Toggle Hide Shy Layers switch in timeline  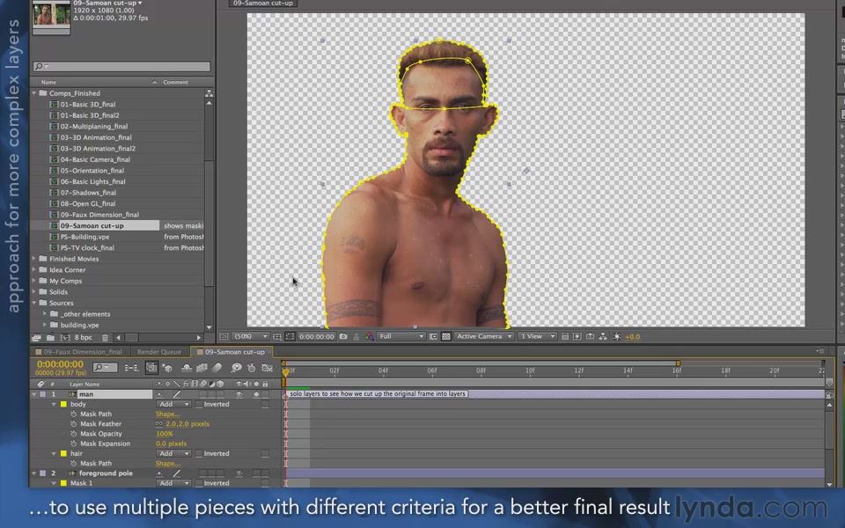(x=187, y=368)
